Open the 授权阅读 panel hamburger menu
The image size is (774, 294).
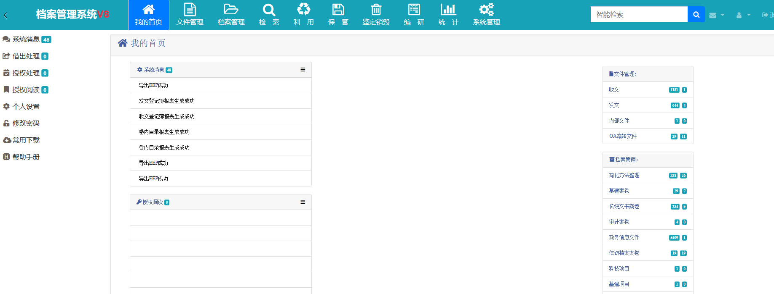[303, 202]
